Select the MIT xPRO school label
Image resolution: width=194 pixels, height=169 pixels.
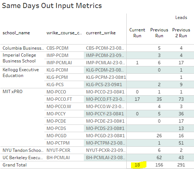(12, 92)
